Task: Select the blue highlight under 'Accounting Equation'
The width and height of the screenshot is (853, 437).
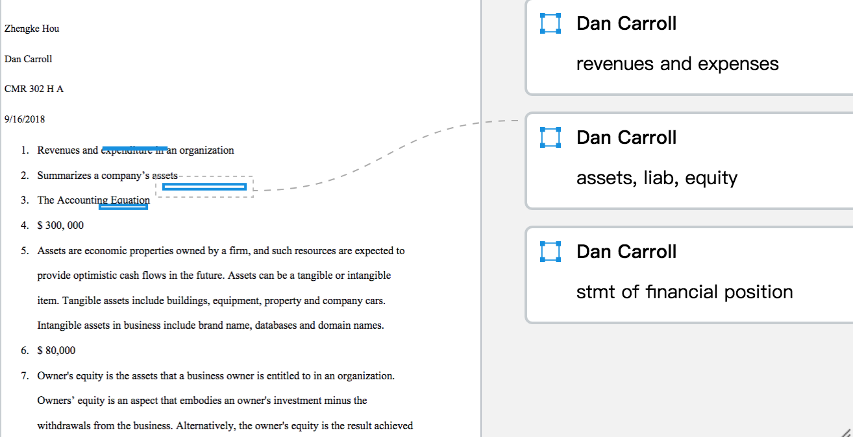Action: pyautogui.click(x=123, y=207)
